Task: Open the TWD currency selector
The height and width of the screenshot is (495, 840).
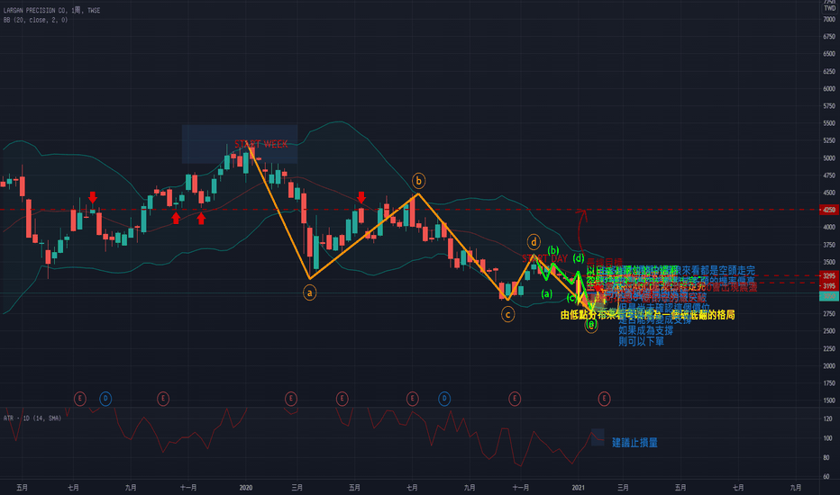Action: [x=829, y=8]
